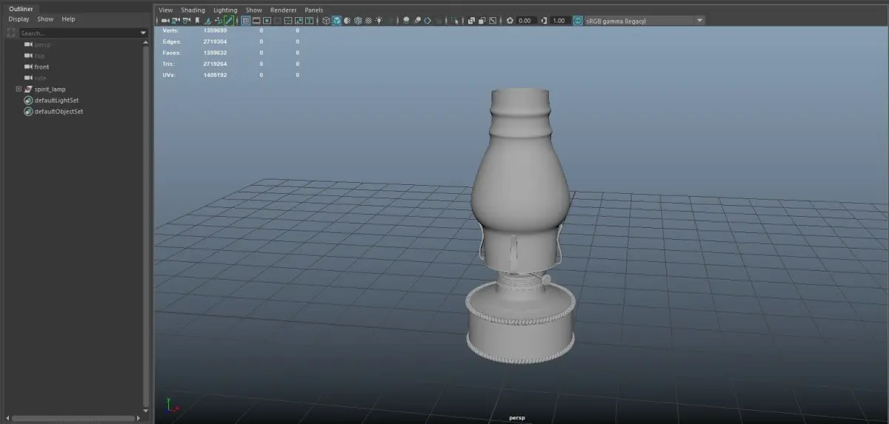Toggle the X-Ray icon
This screenshot has height=424, width=889.
tap(471, 21)
